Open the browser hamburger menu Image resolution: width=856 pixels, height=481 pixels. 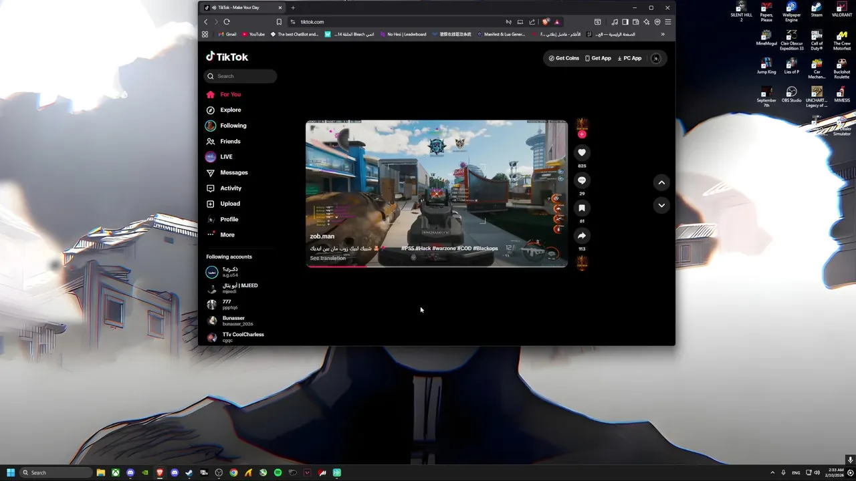(668, 22)
